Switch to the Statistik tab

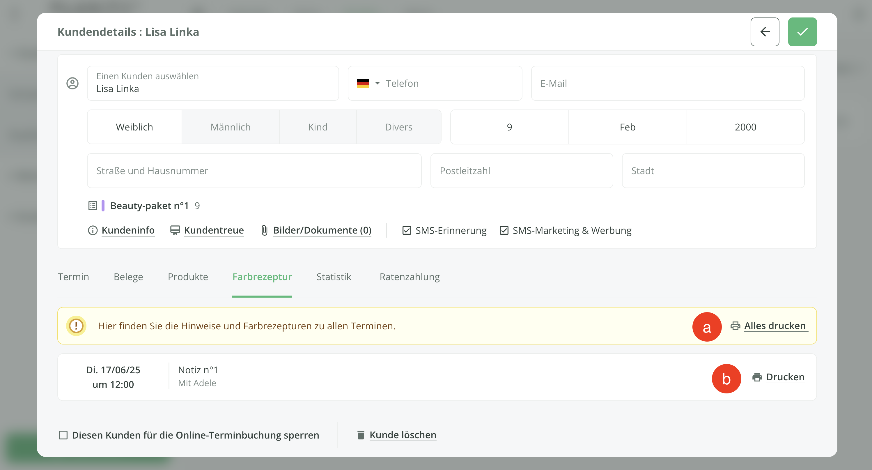pyautogui.click(x=334, y=277)
